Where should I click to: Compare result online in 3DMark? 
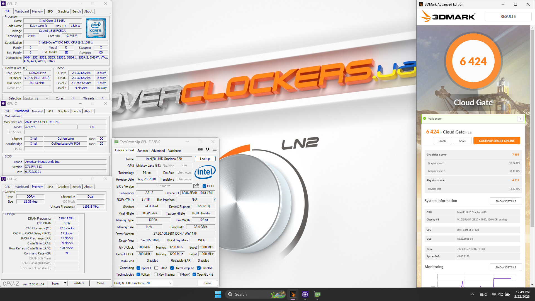497,141
